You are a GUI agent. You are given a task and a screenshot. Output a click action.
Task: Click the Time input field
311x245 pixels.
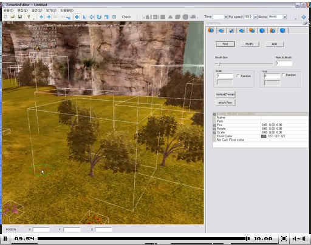click(218, 17)
